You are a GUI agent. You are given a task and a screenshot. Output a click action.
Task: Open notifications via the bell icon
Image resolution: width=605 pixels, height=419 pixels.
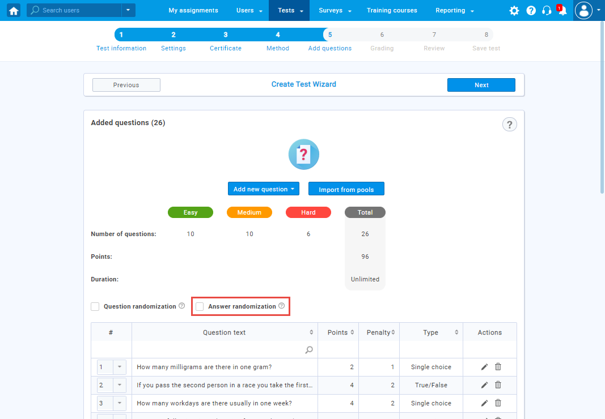pyautogui.click(x=561, y=10)
